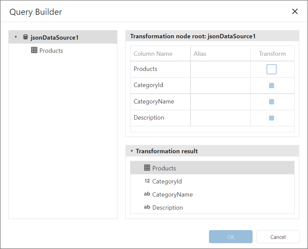Collapse the jsonDataSource1 tree node arrow
This screenshot has width=308, height=249.
click(x=16, y=37)
